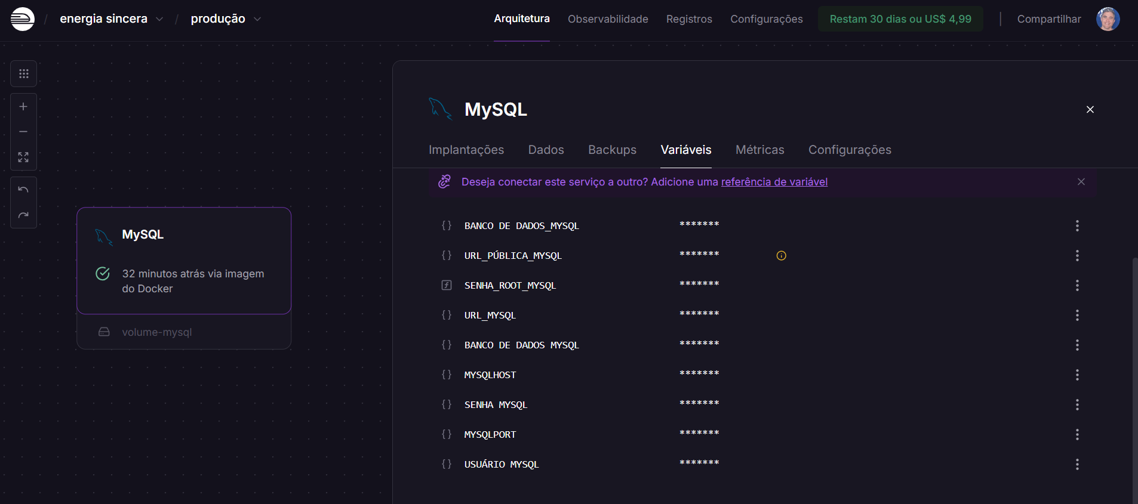Screen dimensions: 1138x504
Task: Click the function icon beside SENHA_ROOT_MYSQL
Action: click(447, 285)
